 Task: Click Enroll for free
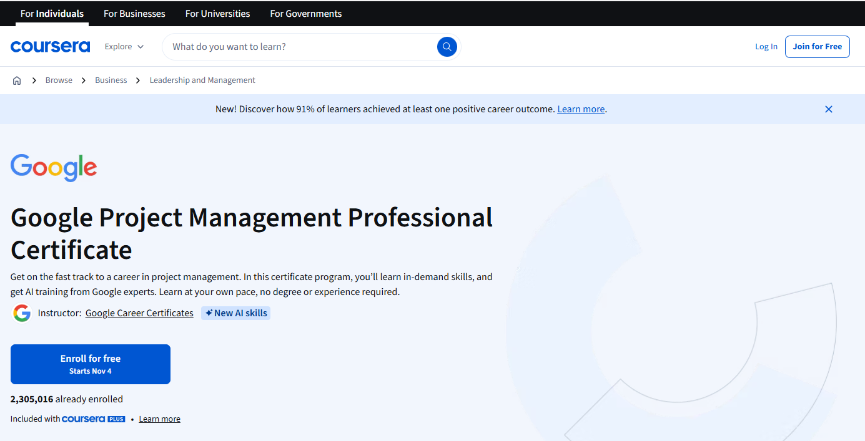(x=90, y=364)
